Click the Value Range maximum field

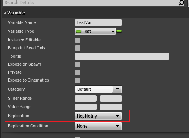click(111, 107)
